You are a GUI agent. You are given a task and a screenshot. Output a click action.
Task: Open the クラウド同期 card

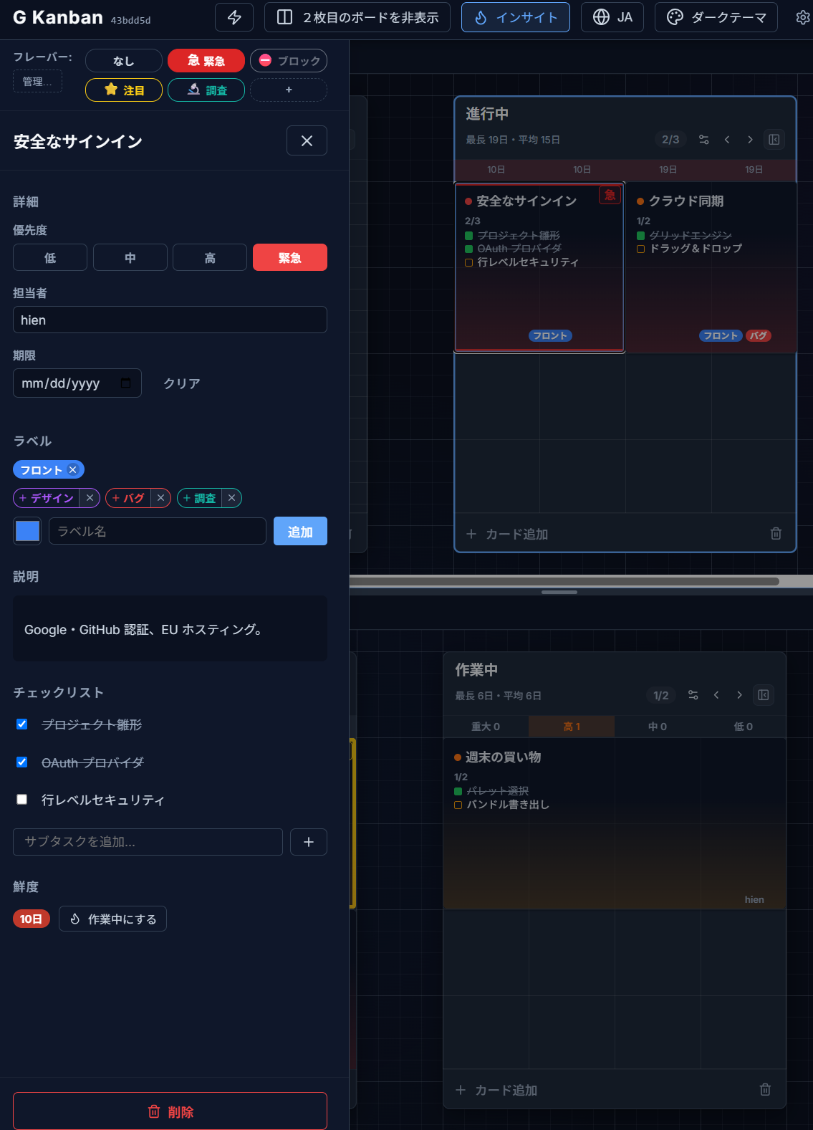[711, 267]
